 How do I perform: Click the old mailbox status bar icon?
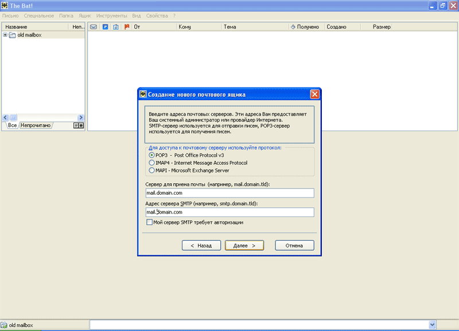click(4, 325)
